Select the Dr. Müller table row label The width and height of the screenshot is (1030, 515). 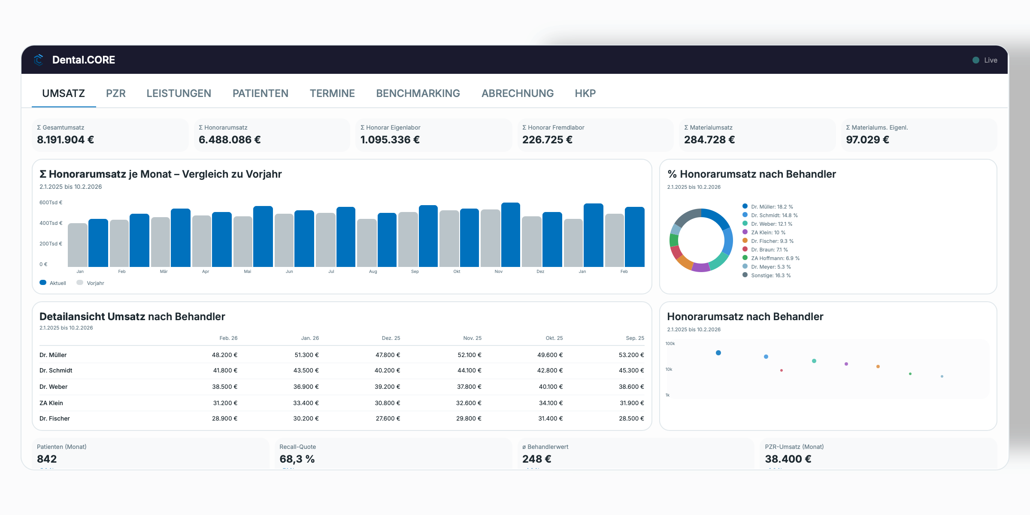click(x=53, y=355)
